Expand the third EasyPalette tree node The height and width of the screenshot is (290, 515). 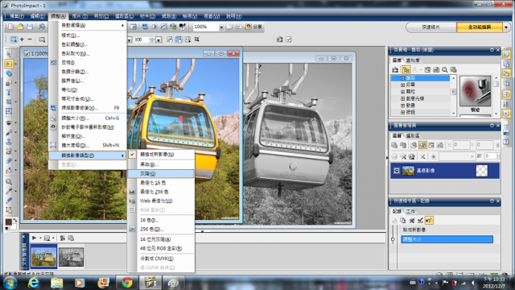tap(402, 92)
